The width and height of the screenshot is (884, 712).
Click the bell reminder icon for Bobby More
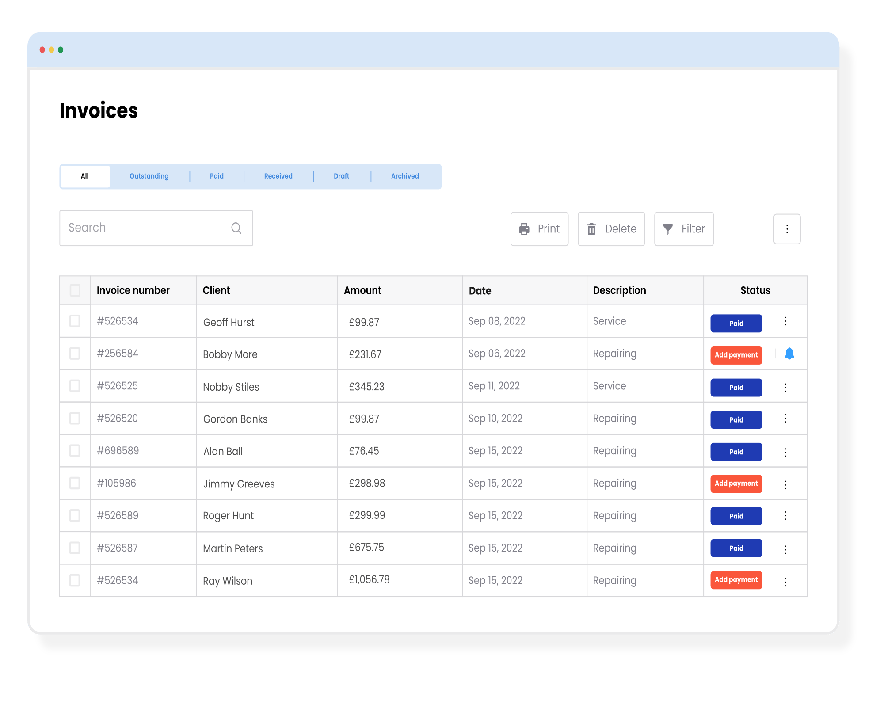tap(789, 354)
